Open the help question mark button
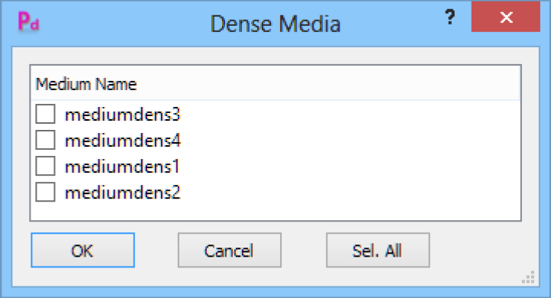Screen dimensions: 551x298 (x=449, y=17)
